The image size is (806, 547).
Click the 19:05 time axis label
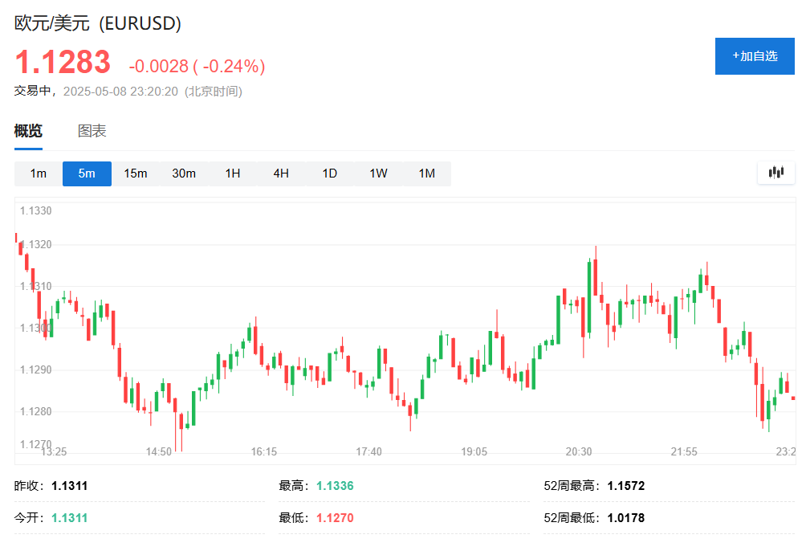(x=474, y=452)
